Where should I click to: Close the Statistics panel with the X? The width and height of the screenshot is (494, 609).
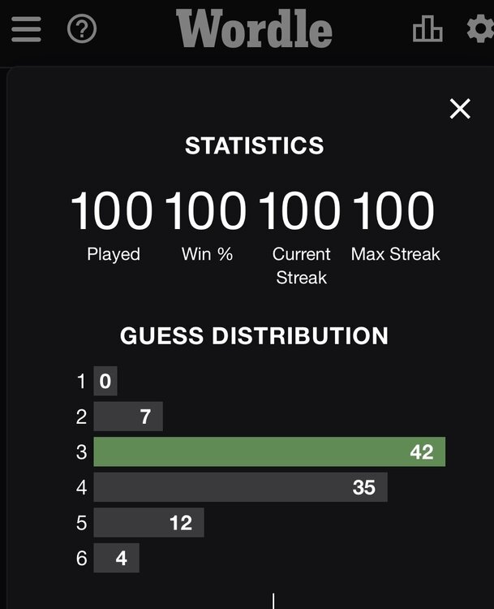tap(460, 109)
